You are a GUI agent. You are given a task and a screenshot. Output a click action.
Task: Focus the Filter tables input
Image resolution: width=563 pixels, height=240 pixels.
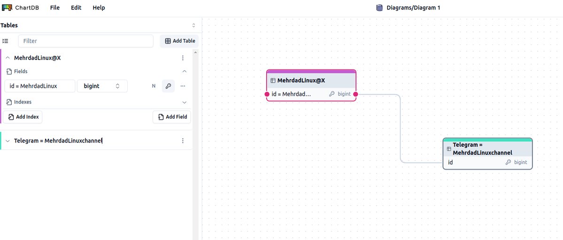[x=86, y=41]
